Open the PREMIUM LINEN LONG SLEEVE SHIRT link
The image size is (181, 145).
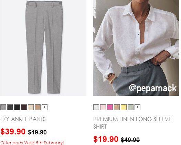132,123
